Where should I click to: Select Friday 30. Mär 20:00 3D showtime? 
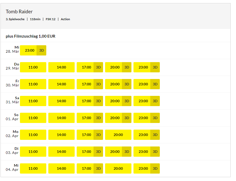coord(118,84)
